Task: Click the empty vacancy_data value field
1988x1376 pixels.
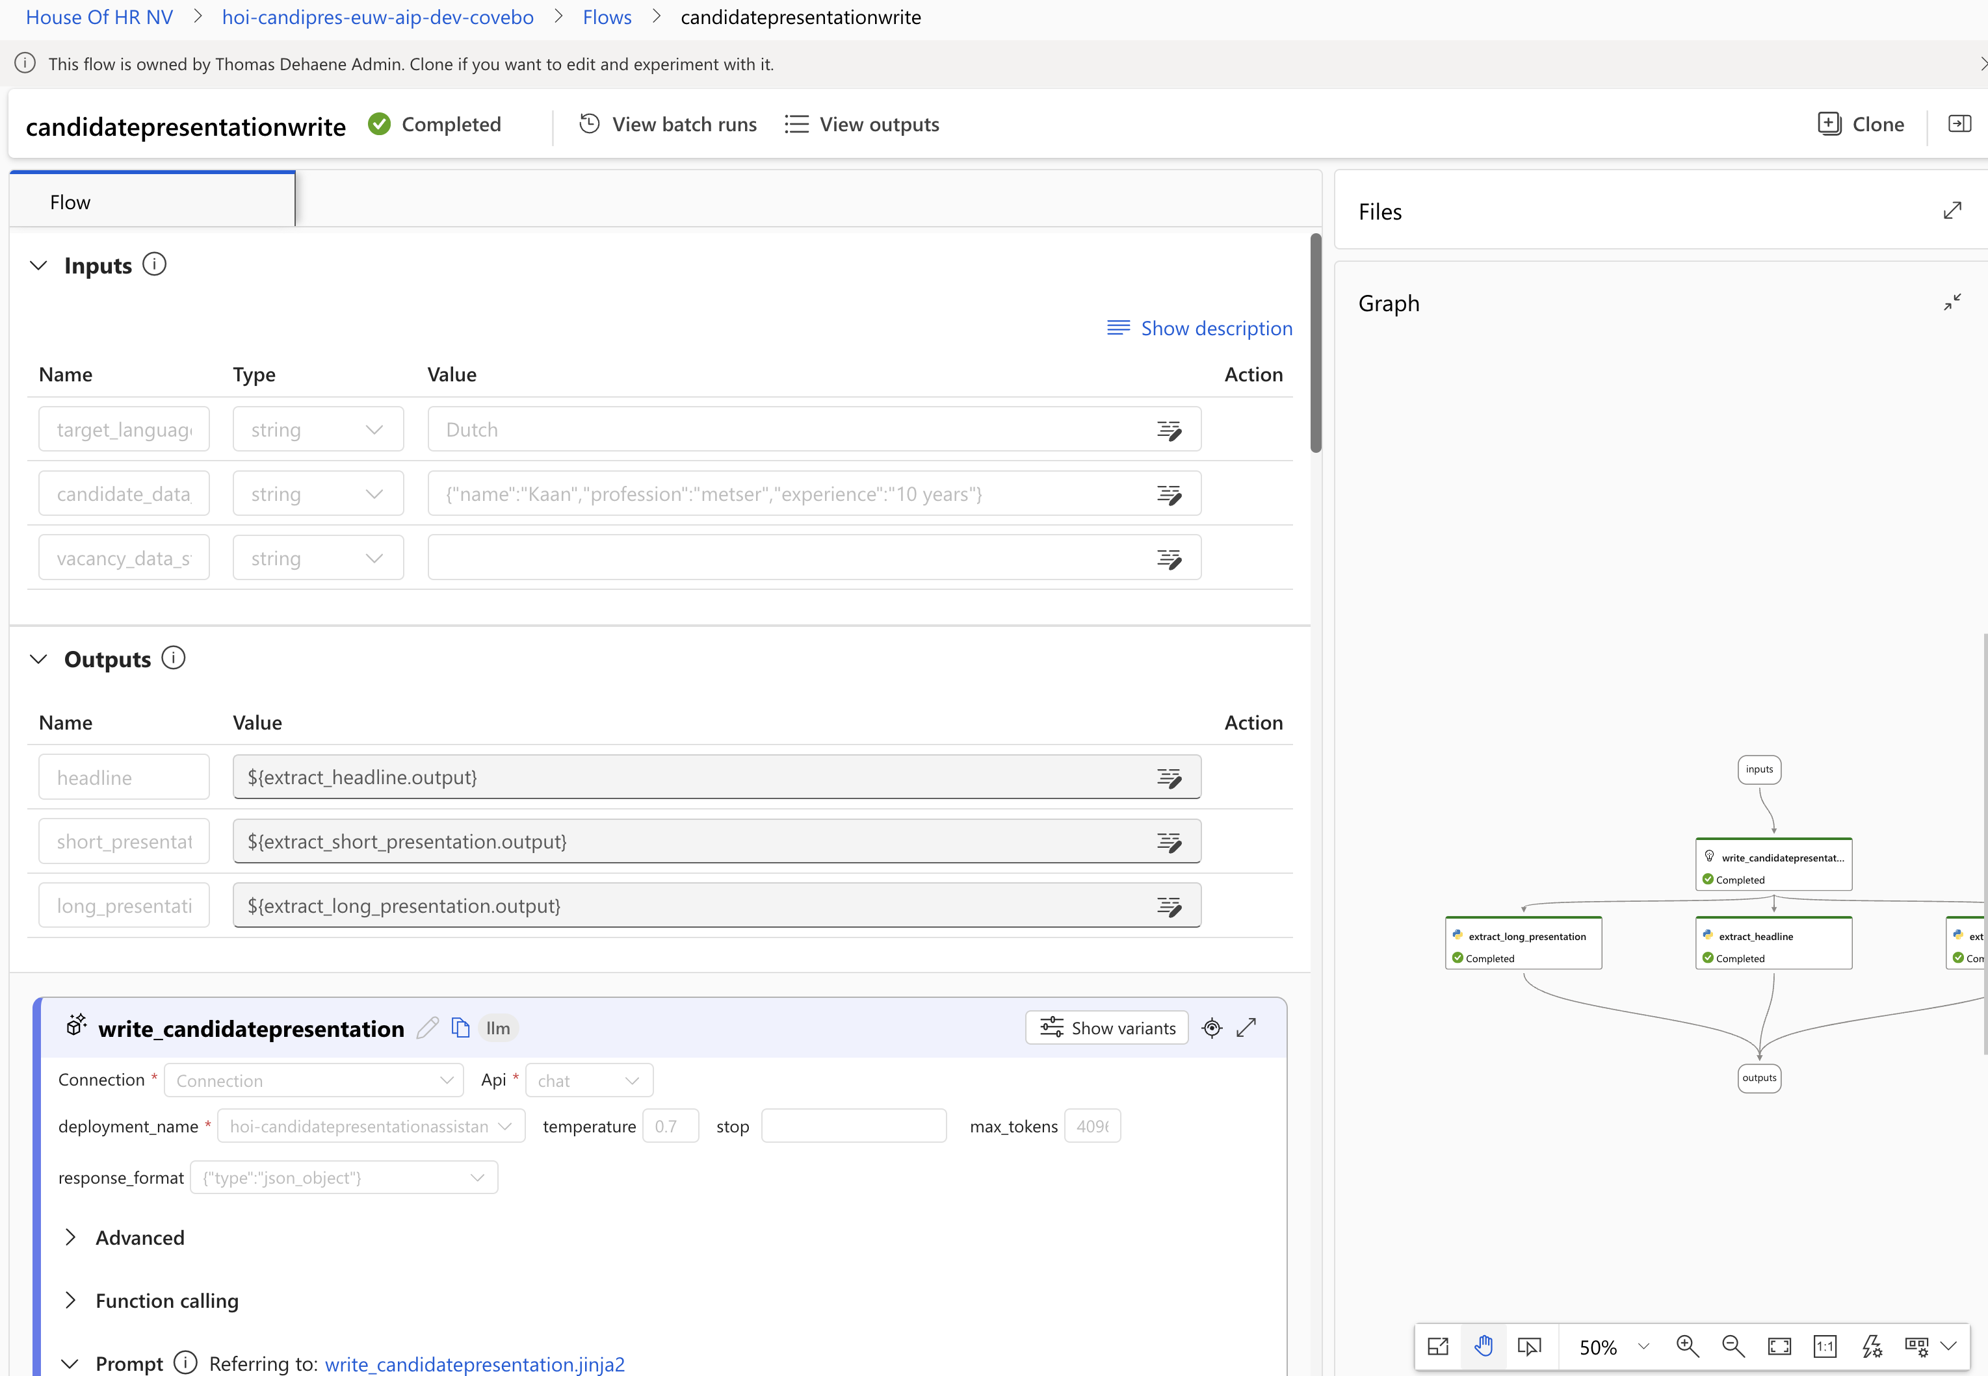Action: pos(814,558)
